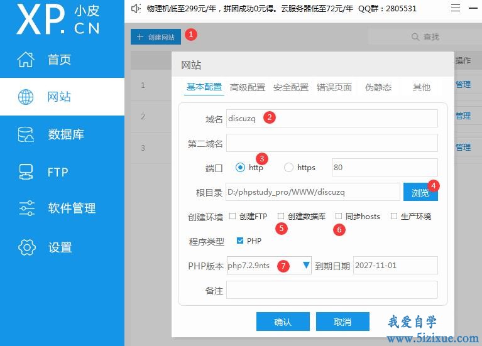The height and width of the screenshot is (346, 482).
Task: Click the FTP server icon in the sidebar
Action: 26,172
